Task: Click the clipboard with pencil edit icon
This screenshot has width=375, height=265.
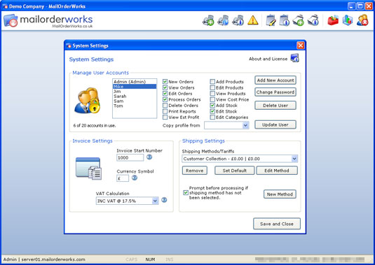Action: 271,20
